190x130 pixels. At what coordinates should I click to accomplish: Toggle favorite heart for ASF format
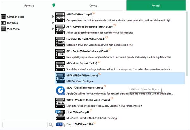coord(115,25)
